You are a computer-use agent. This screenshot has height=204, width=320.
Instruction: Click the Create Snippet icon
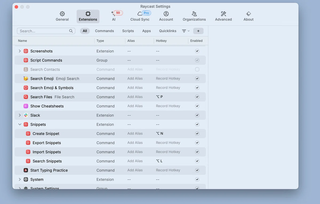tap(28, 134)
